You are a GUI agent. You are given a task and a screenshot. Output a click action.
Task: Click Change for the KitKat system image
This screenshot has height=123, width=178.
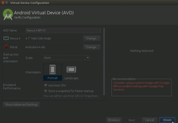92,47
